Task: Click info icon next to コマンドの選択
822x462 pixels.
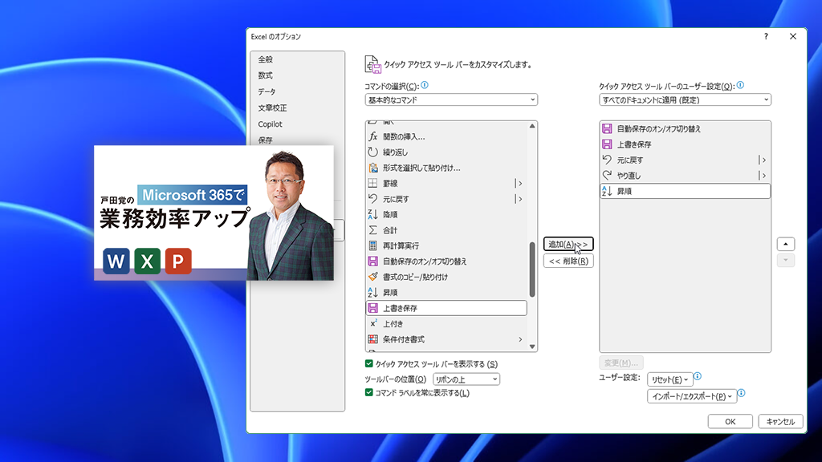Action: tap(425, 85)
